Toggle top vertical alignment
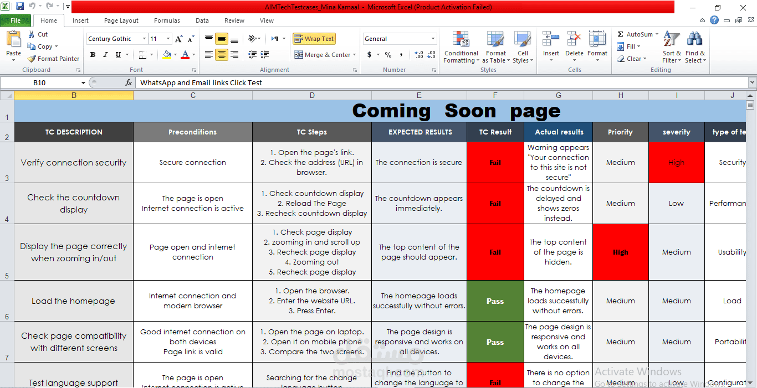Image resolution: width=757 pixels, height=388 pixels. (209, 39)
